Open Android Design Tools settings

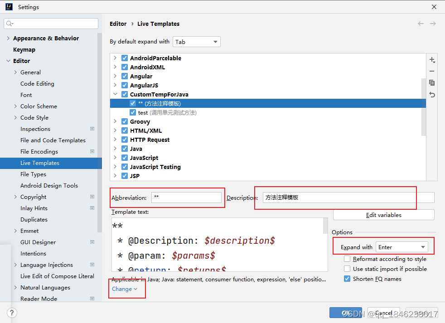[49, 186]
